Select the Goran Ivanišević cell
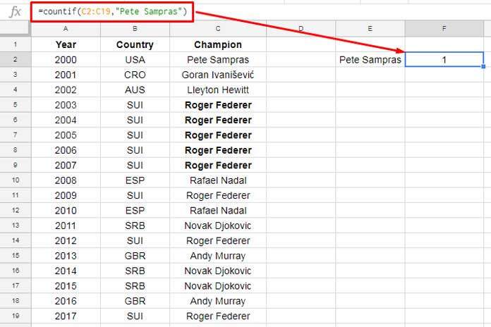The width and height of the screenshot is (491, 327). pos(218,75)
